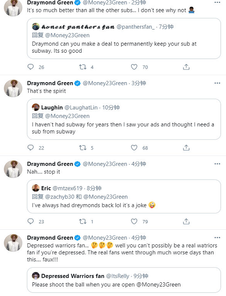Click the @Money23Green mention in the last quote
This screenshot has height=296, width=226.
tap(158, 285)
